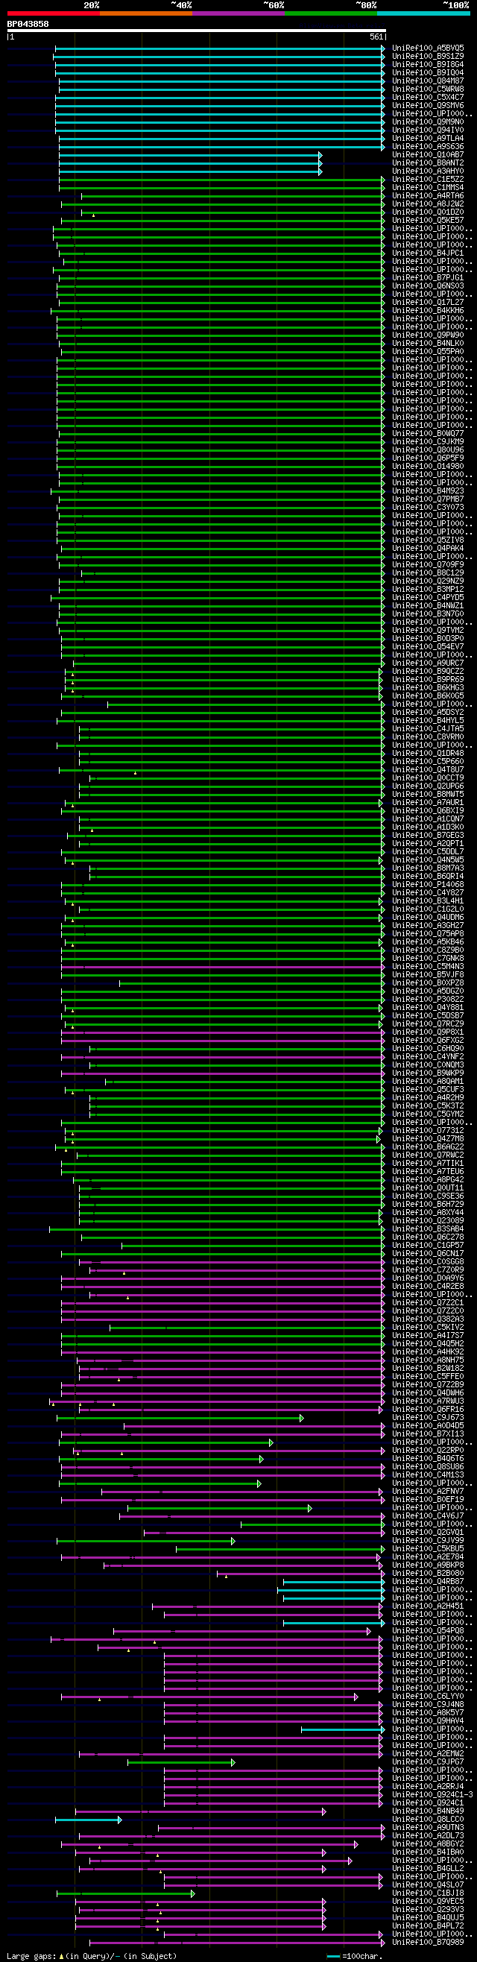The width and height of the screenshot is (477, 1962).
Task: Open hit UniRef100_B9I8G4
Action: pos(429,65)
